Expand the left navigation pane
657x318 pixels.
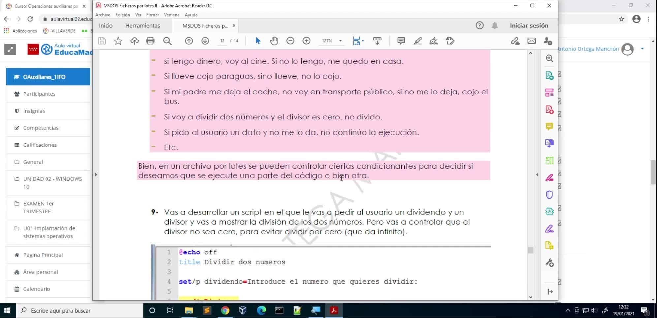point(96,175)
